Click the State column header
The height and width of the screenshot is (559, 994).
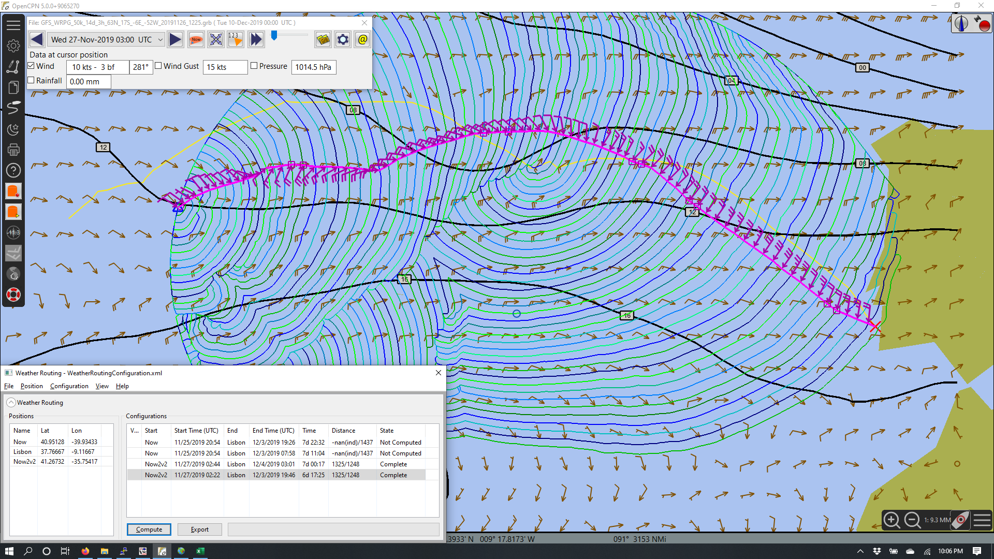coord(401,431)
